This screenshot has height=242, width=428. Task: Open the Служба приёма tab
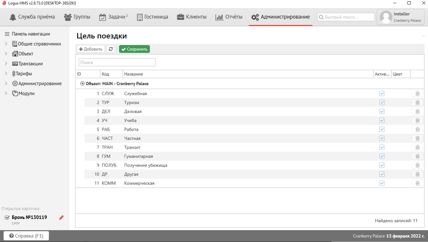click(x=32, y=17)
